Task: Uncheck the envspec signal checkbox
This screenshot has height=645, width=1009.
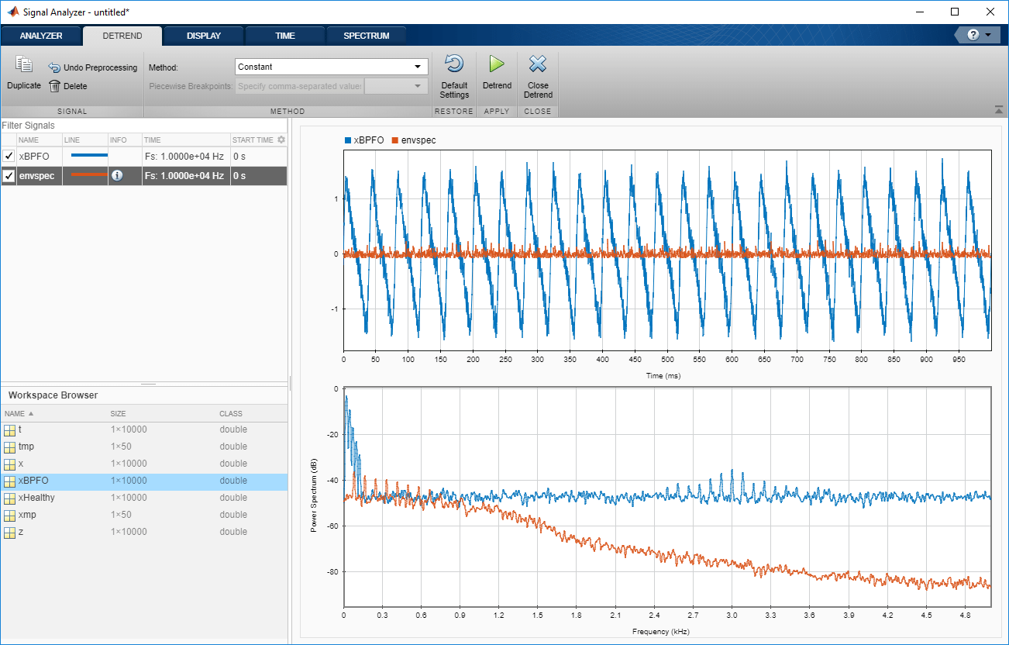Action: tap(9, 176)
